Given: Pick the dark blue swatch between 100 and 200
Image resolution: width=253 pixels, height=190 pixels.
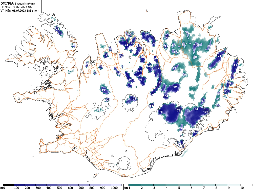Looking at the screenshot, I should click(19, 185).
